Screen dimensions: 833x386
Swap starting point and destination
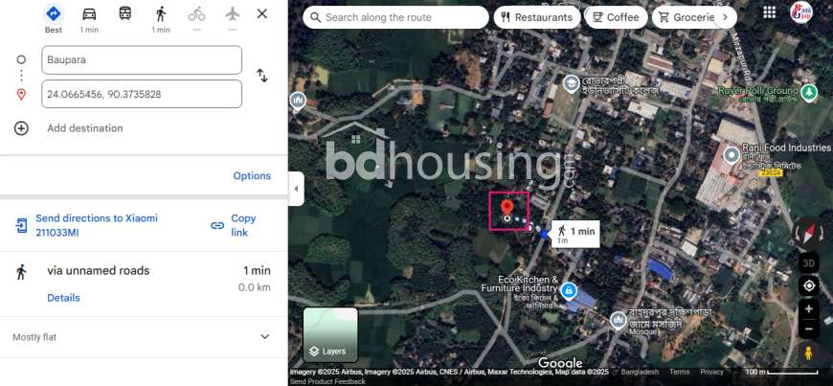262,76
